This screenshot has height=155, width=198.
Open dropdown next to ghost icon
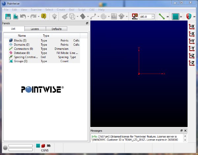coord(127,17)
